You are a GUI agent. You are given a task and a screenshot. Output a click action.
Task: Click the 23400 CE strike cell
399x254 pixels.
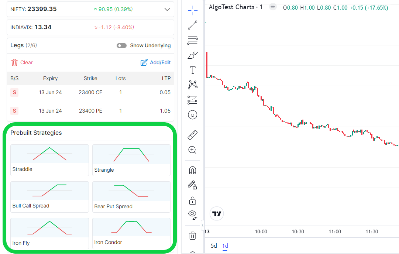point(90,92)
